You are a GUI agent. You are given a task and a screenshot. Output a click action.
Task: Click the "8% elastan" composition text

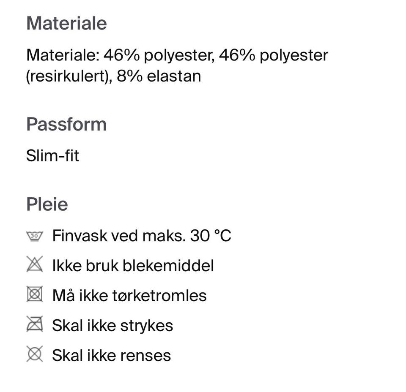tap(159, 76)
